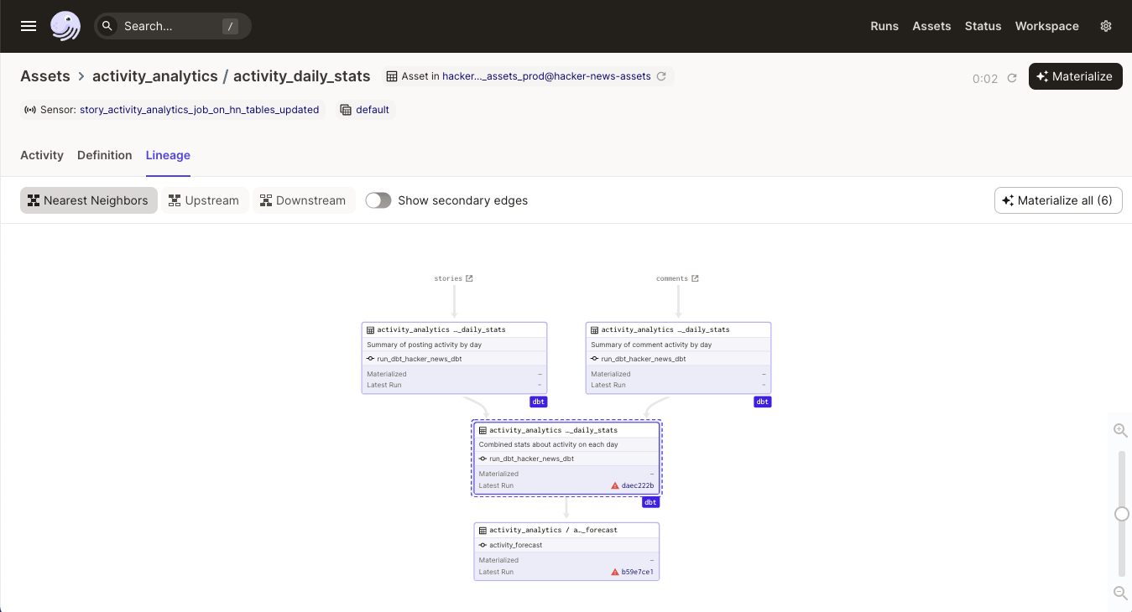
Task: Open Assets in top navigation
Action: click(x=931, y=26)
